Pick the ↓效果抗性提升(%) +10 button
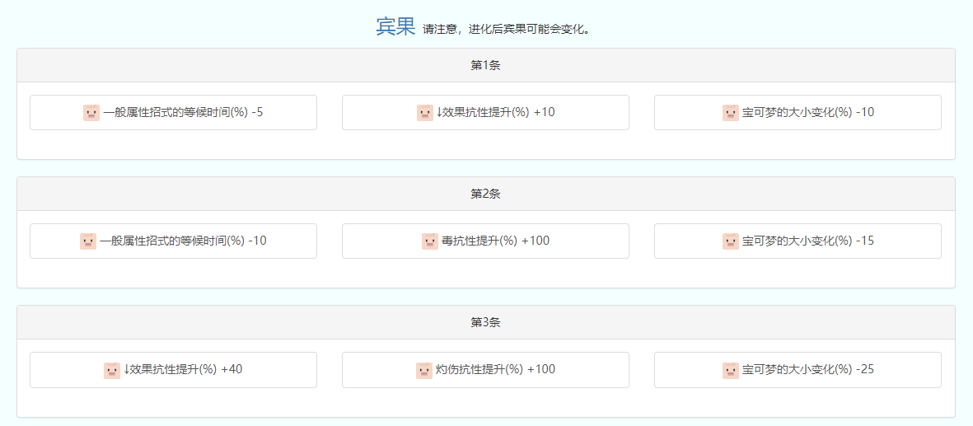 tap(485, 112)
